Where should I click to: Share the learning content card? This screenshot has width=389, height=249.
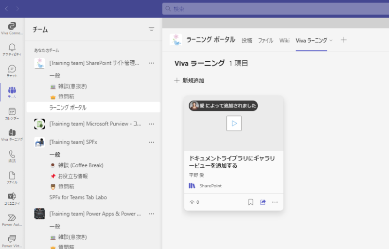click(x=263, y=202)
